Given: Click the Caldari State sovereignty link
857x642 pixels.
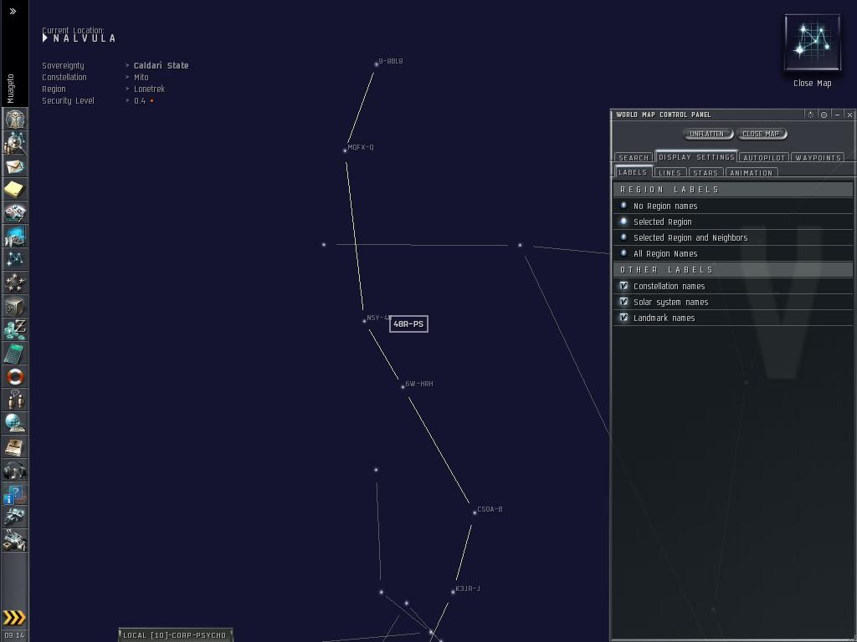Looking at the screenshot, I should 162,65.
